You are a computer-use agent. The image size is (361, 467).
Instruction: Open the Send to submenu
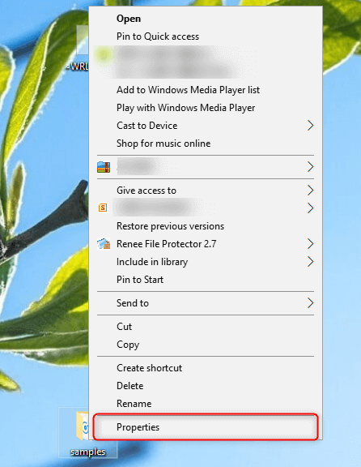(x=205, y=303)
